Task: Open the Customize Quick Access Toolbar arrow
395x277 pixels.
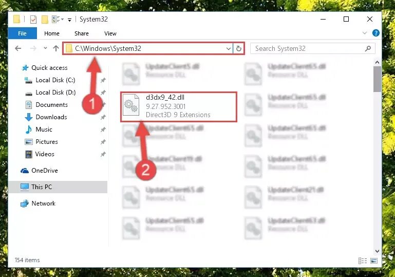Action: click(69, 20)
